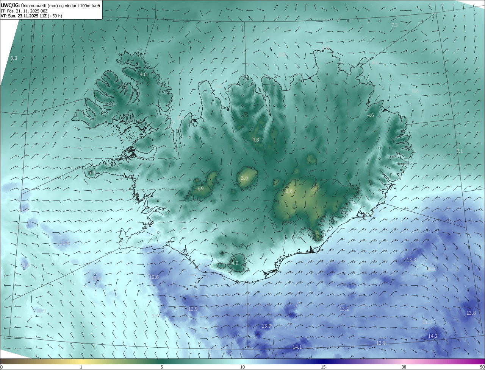Click the 6.3 value on the map
The image size is (485, 370).
point(14,58)
